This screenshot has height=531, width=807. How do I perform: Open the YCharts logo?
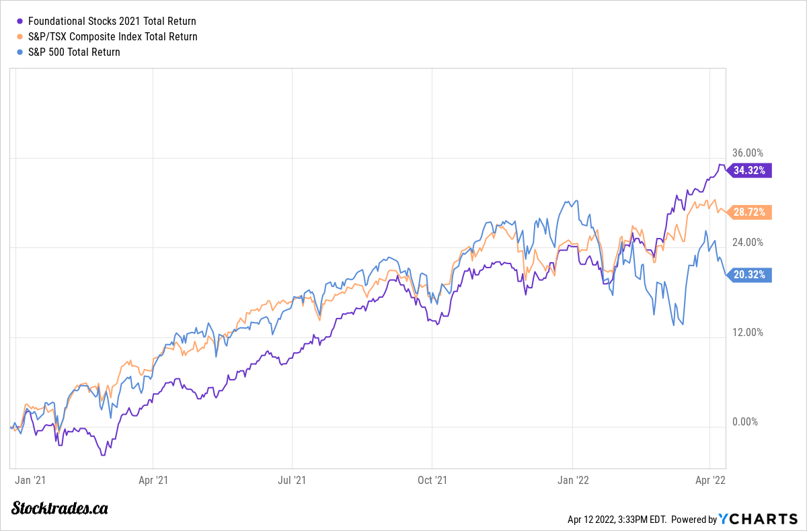click(757, 519)
